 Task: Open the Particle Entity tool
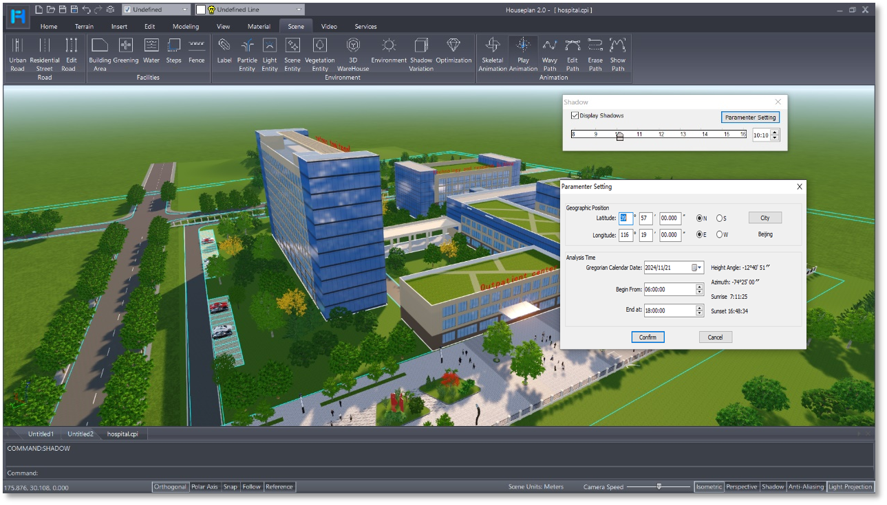coord(248,54)
